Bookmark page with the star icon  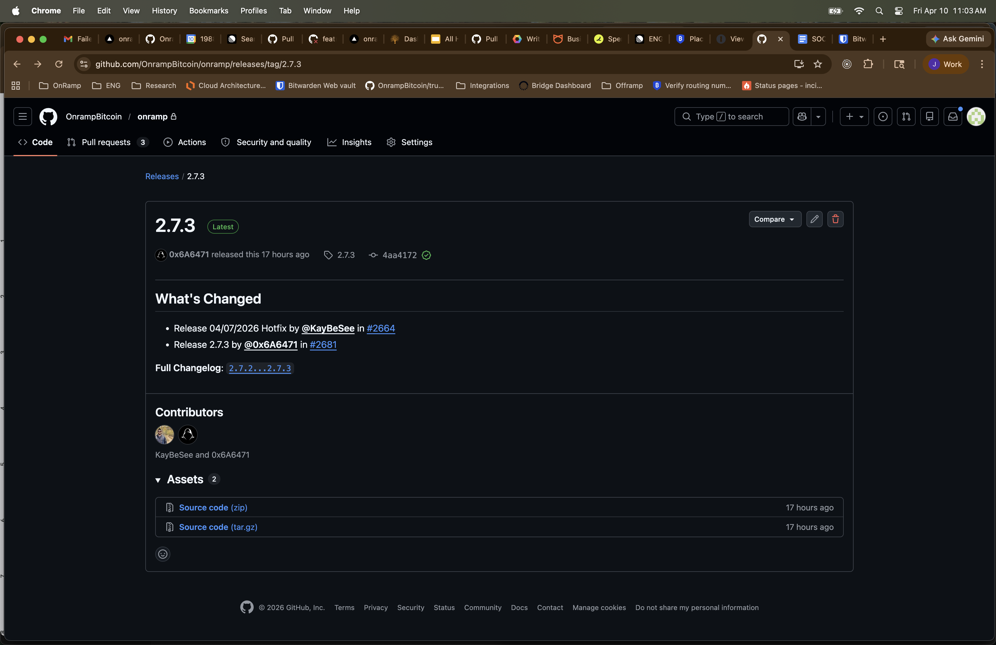pyautogui.click(x=817, y=64)
